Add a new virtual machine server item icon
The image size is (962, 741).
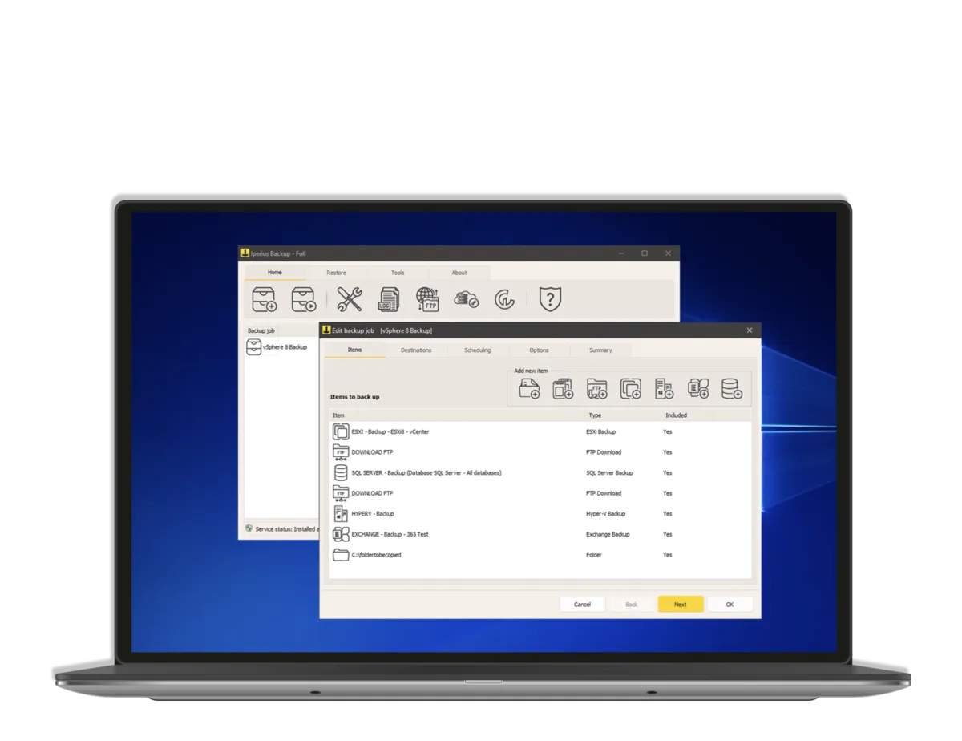(x=665, y=389)
